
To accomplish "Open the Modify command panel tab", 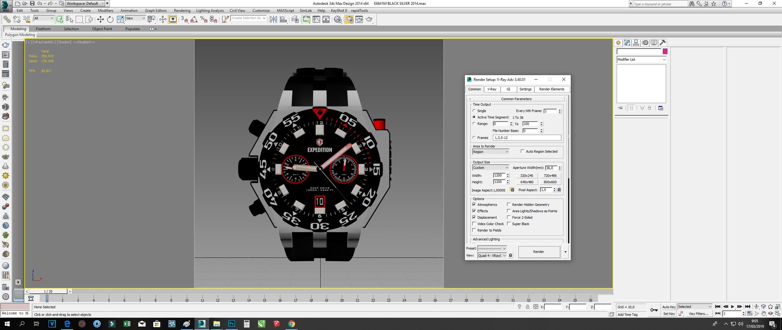I will click(x=627, y=43).
